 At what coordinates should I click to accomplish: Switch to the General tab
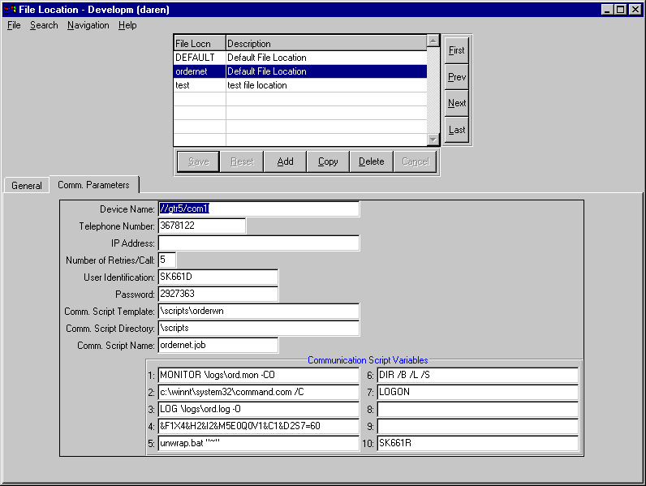point(26,185)
